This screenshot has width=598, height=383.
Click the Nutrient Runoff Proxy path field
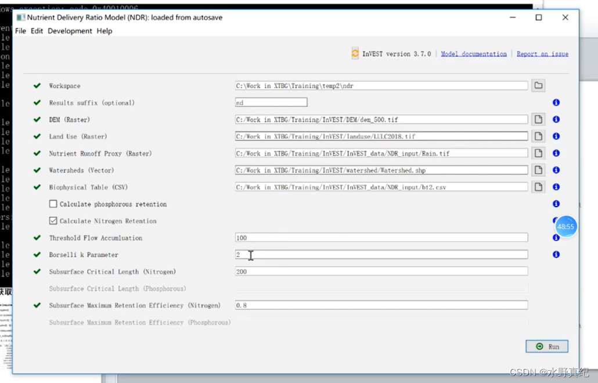[381, 153]
